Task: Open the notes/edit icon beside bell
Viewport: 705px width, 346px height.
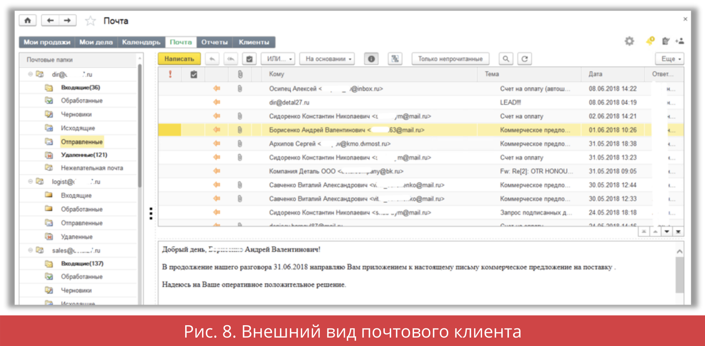Action: [x=666, y=41]
